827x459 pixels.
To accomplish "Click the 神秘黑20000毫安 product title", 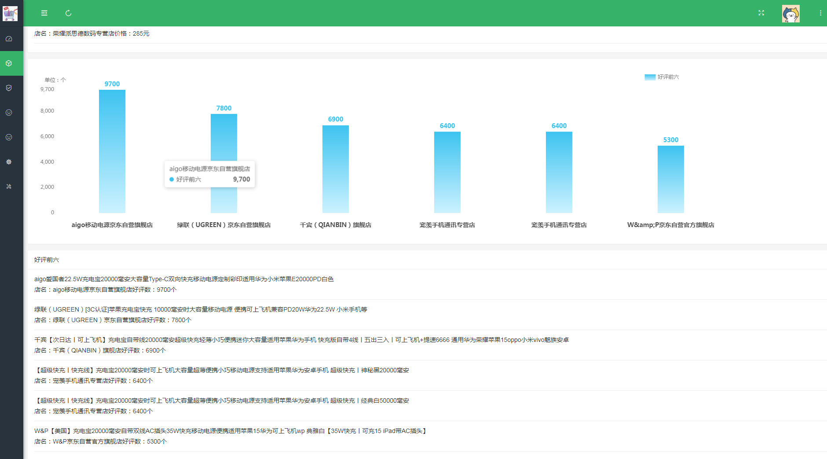I will [222, 371].
